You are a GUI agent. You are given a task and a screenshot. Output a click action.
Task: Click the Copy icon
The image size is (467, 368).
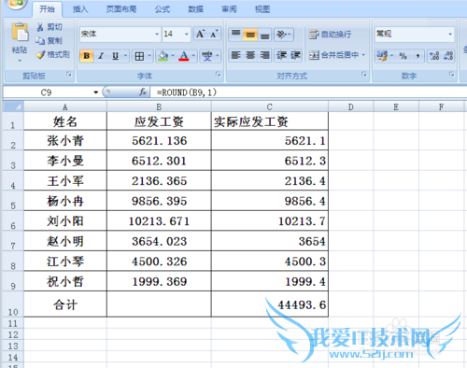click(40, 40)
